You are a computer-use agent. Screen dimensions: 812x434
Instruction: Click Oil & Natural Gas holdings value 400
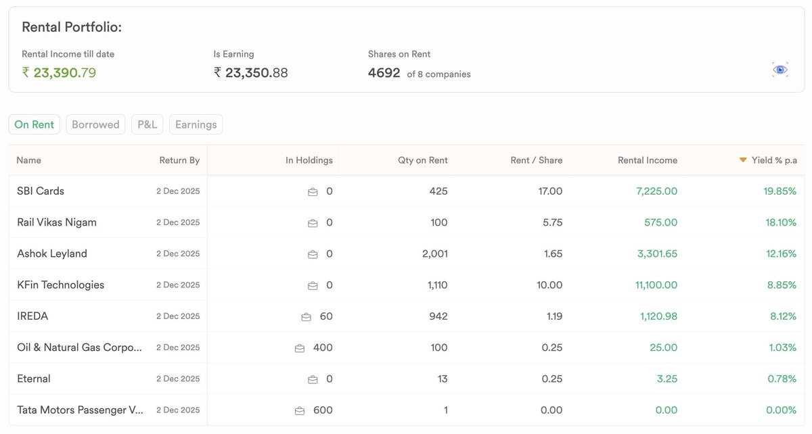pos(323,347)
